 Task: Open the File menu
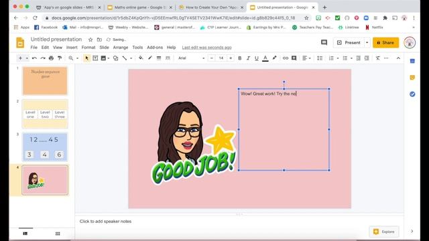click(x=34, y=48)
